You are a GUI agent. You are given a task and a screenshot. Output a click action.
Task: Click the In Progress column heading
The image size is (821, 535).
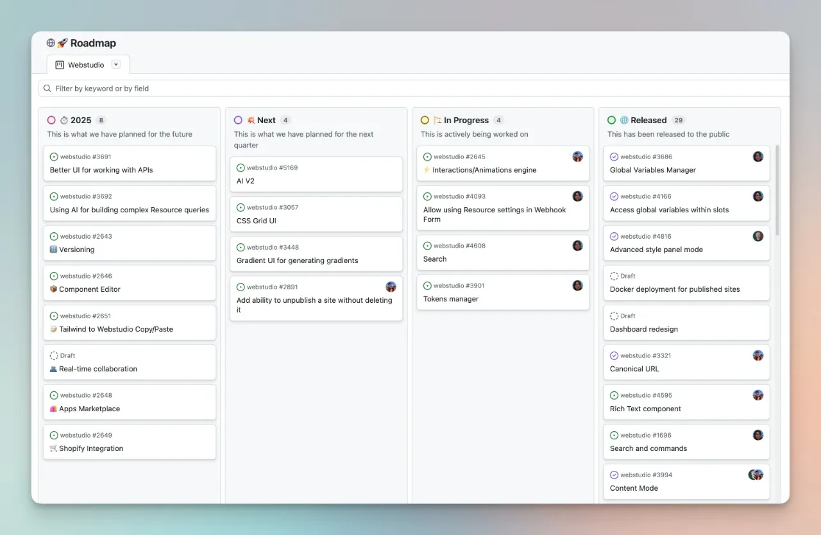pyautogui.click(x=466, y=120)
